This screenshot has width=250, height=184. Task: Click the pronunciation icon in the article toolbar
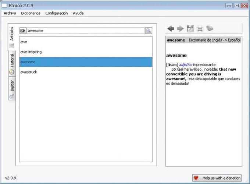[x=210, y=28]
